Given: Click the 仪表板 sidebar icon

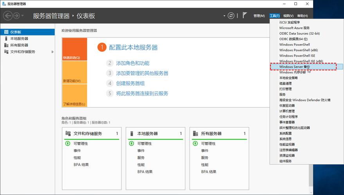Looking at the screenshot, I should (x=6, y=32).
